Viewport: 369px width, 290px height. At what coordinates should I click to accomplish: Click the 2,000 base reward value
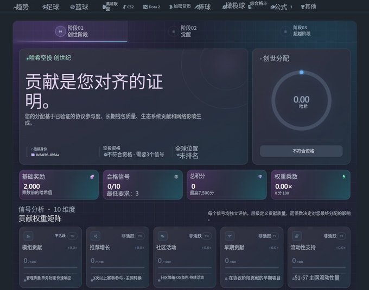(32, 186)
